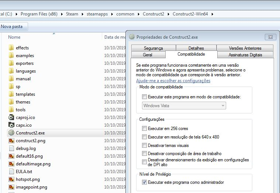
Task: Select the capx.ico file icon
Action: pos(11,125)
